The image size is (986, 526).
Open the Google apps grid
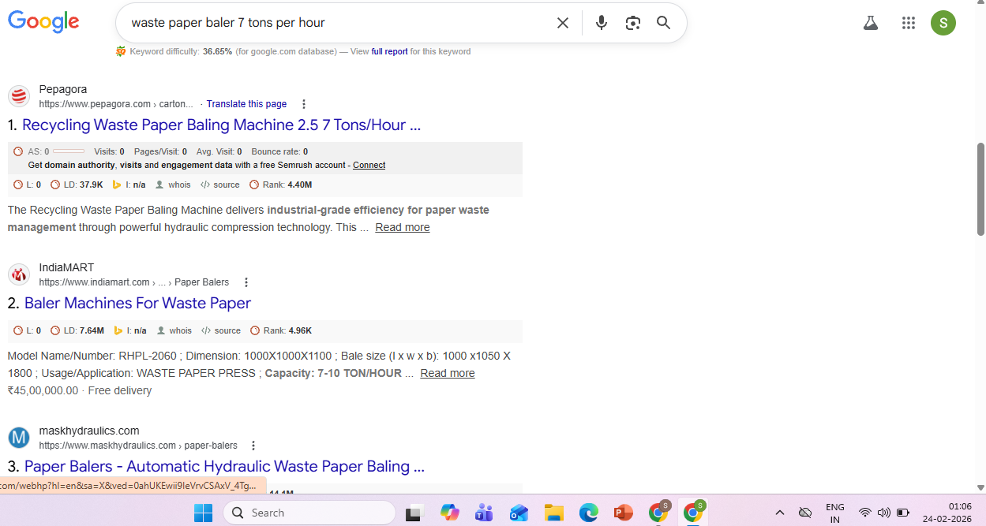(909, 23)
